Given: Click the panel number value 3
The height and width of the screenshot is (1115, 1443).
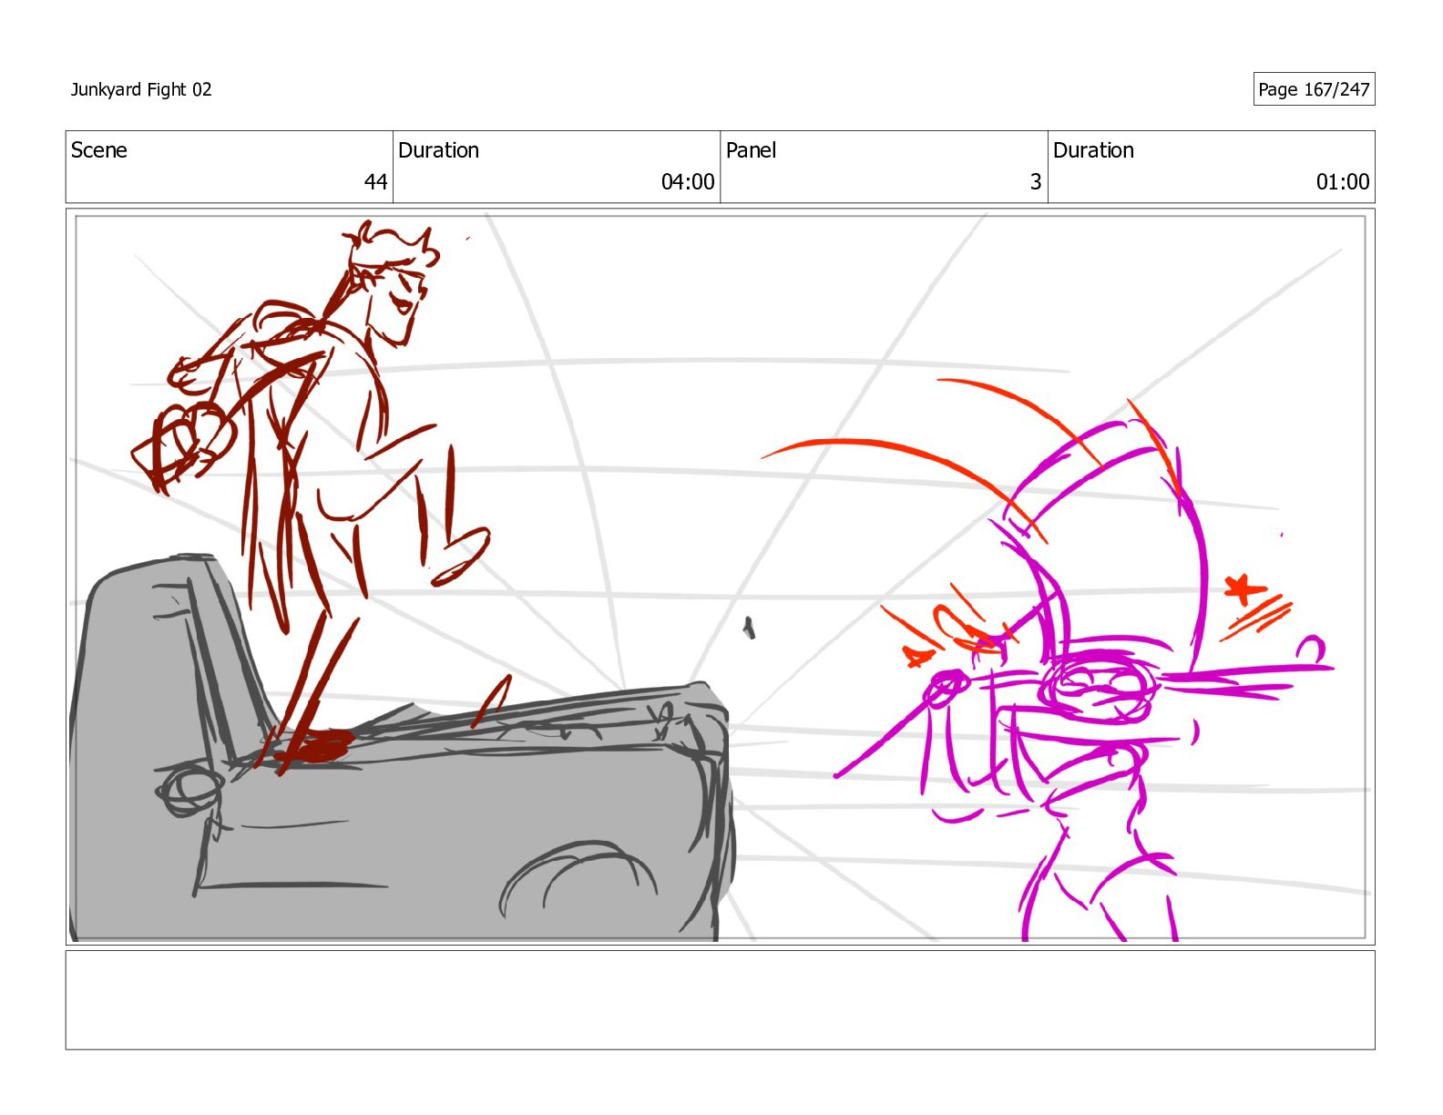Looking at the screenshot, I should click(x=1036, y=182).
